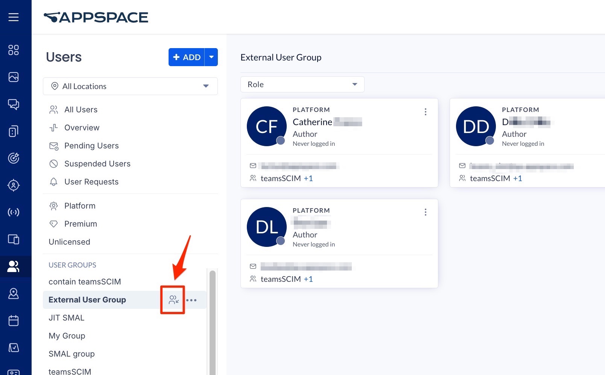Select the teamsSCIM group at list bottom
The height and width of the screenshot is (375, 605).
(70, 371)
